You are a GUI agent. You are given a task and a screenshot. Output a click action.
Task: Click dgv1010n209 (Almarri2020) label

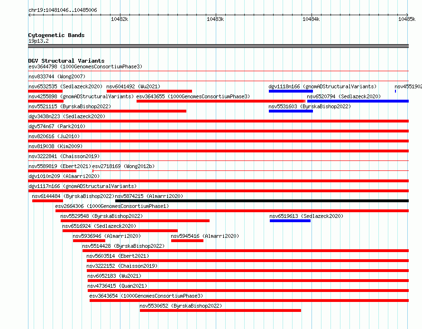64,176
